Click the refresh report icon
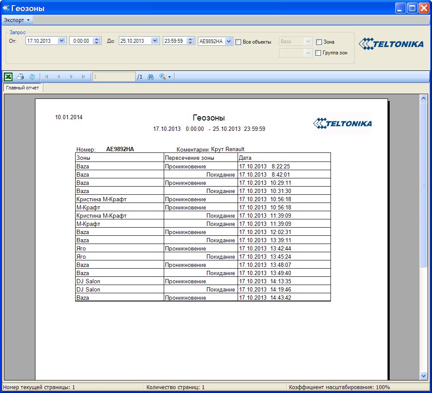This screenshot has height=393, width=432. click(32, 77)
